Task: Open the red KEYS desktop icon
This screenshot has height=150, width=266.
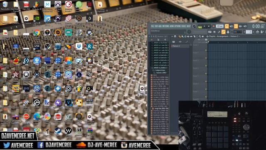Action: tap(26, 130)
